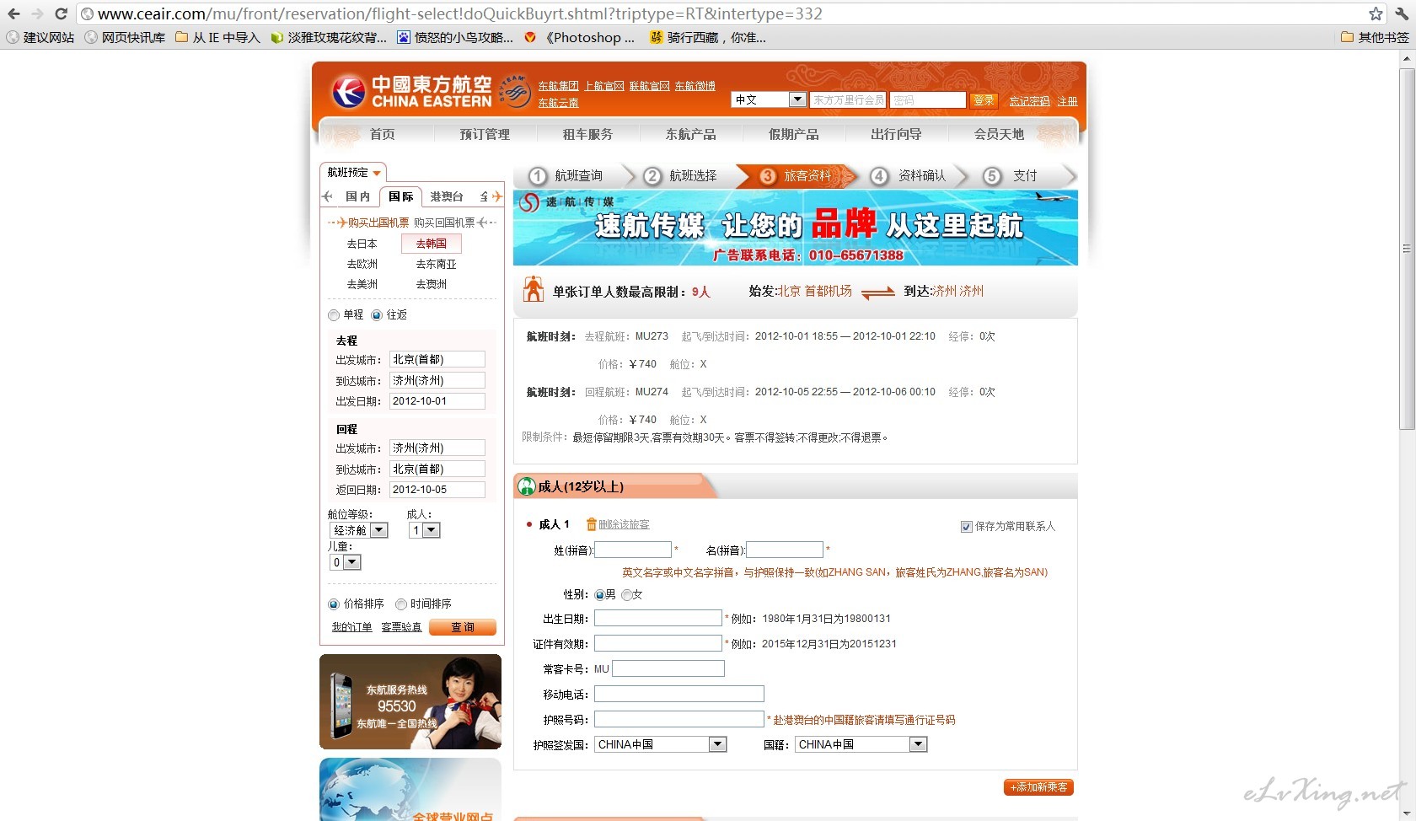1416x821 pixels.
Task: Open the 中文 language dropdown
Action: tap(769, 99)
